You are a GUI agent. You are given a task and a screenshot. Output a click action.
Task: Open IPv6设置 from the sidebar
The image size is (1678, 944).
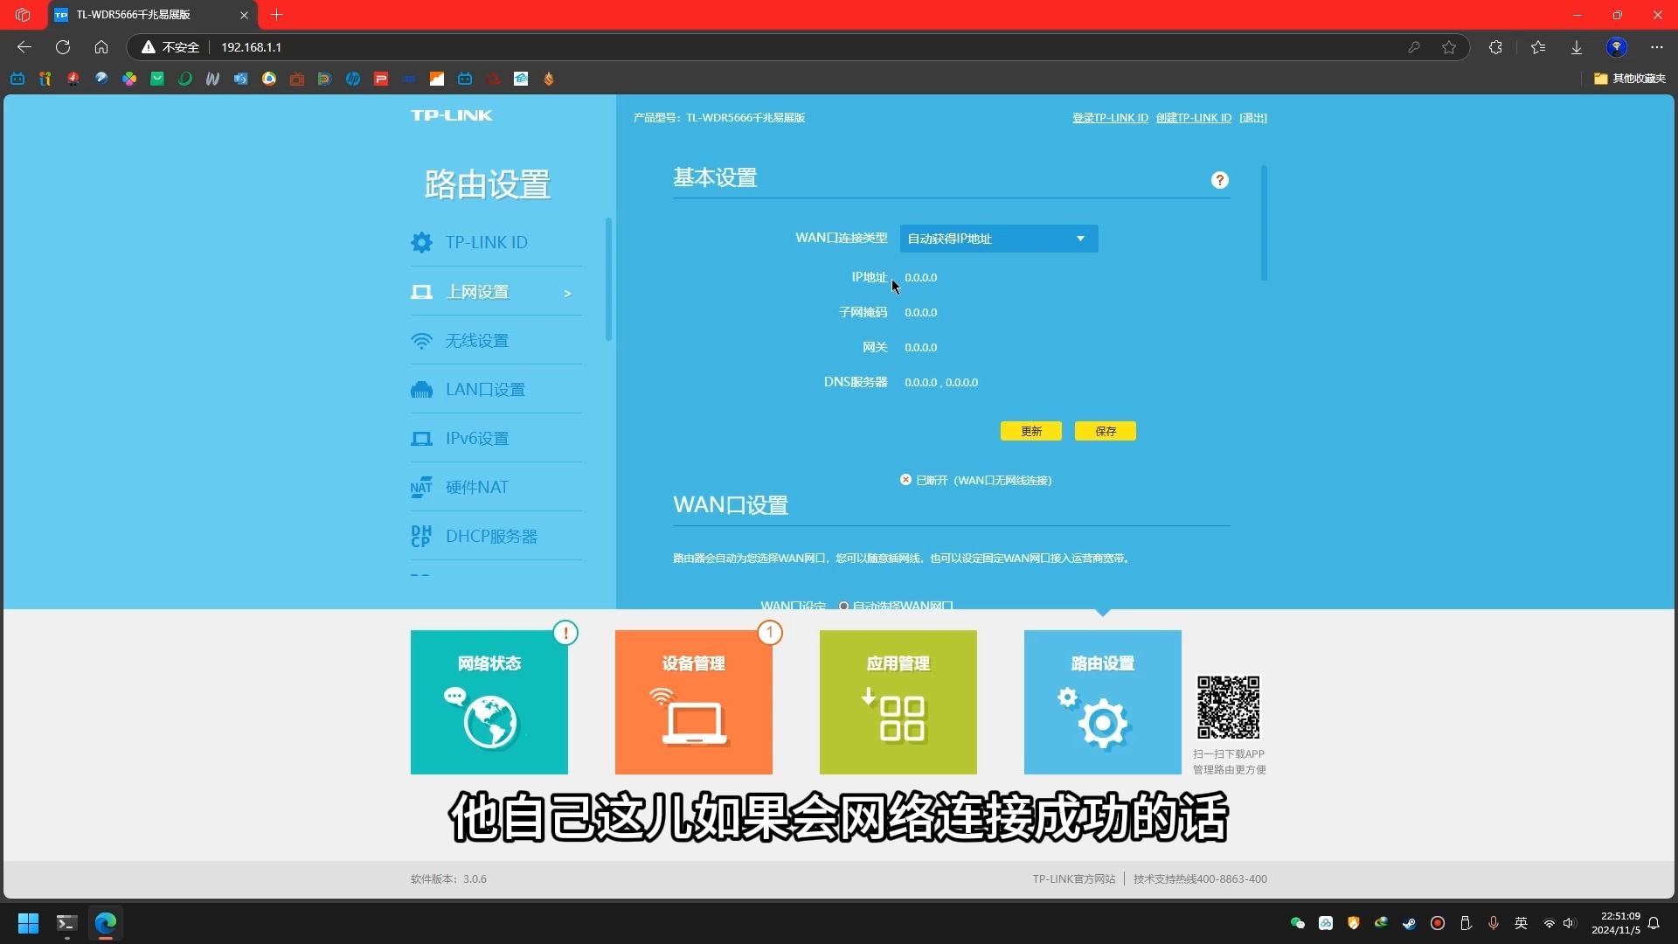pyautogui.click(x=496, y=439)
